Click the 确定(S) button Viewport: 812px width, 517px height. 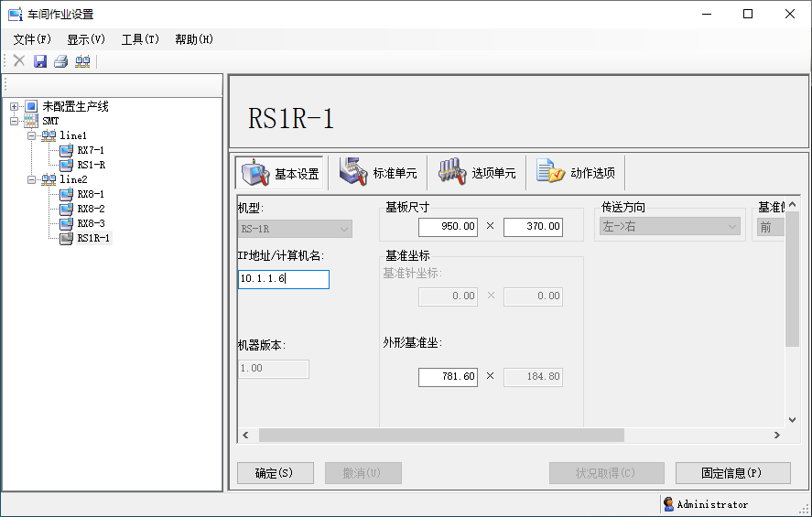(275, 473)
